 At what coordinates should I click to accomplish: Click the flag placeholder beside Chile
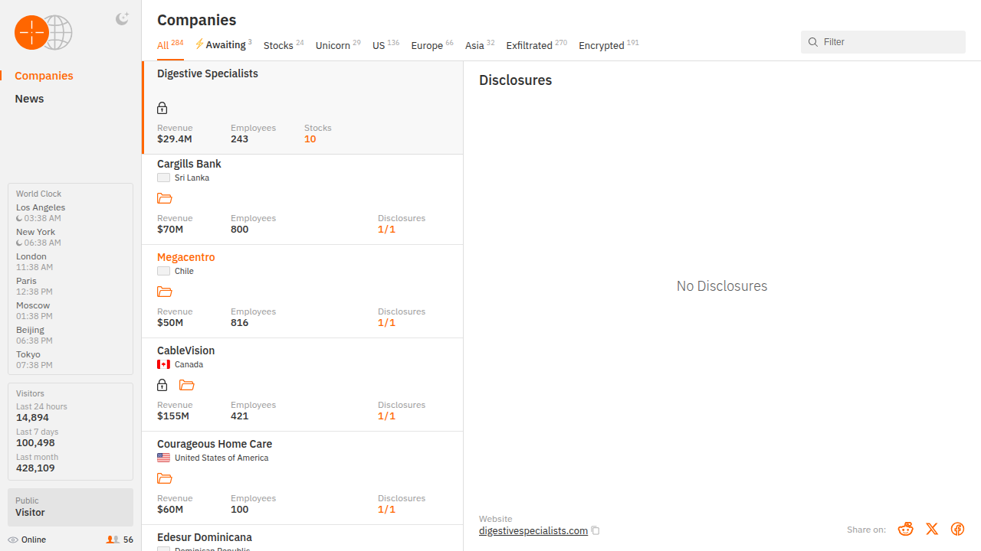tap(163, 271)
